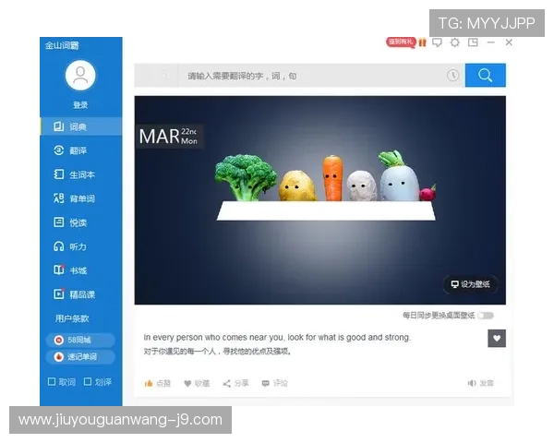Click the translation search input field

311,76
